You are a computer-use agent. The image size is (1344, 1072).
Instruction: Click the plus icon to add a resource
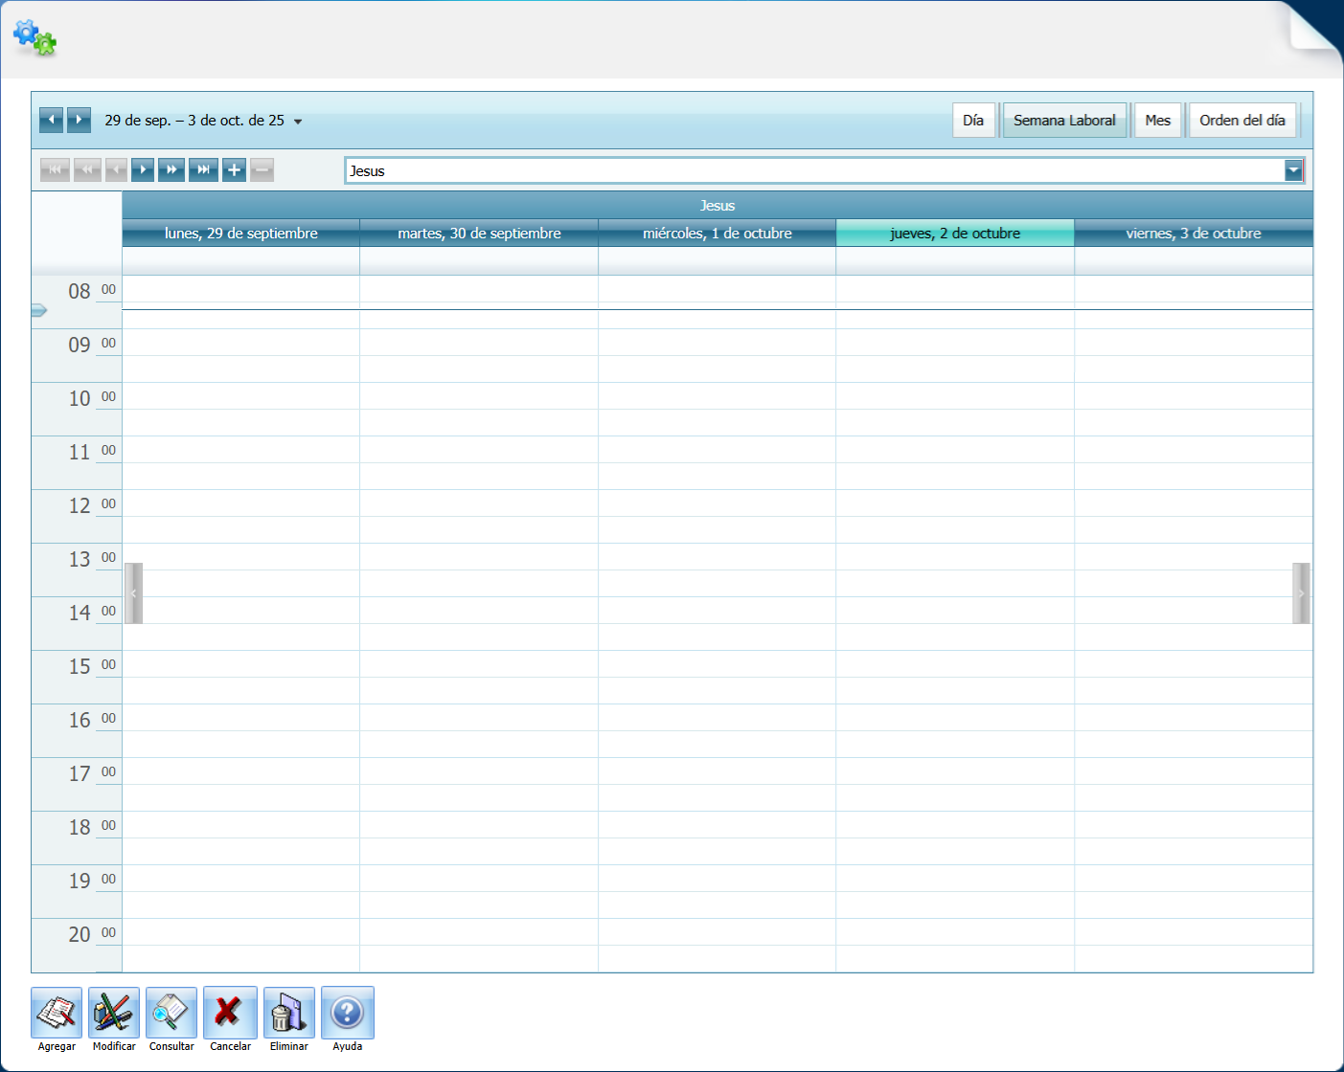click(234, 169)
